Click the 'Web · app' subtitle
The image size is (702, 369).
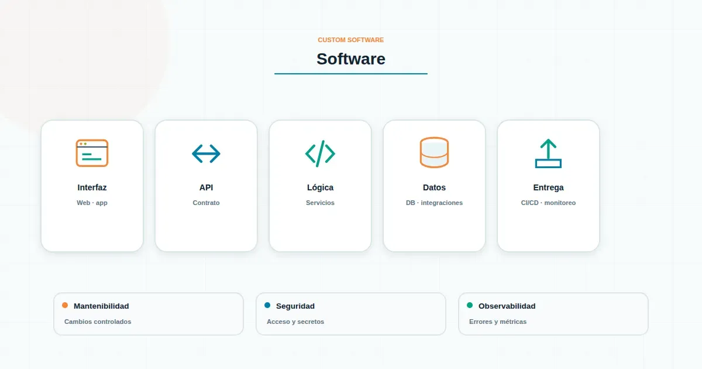[92, 203]
